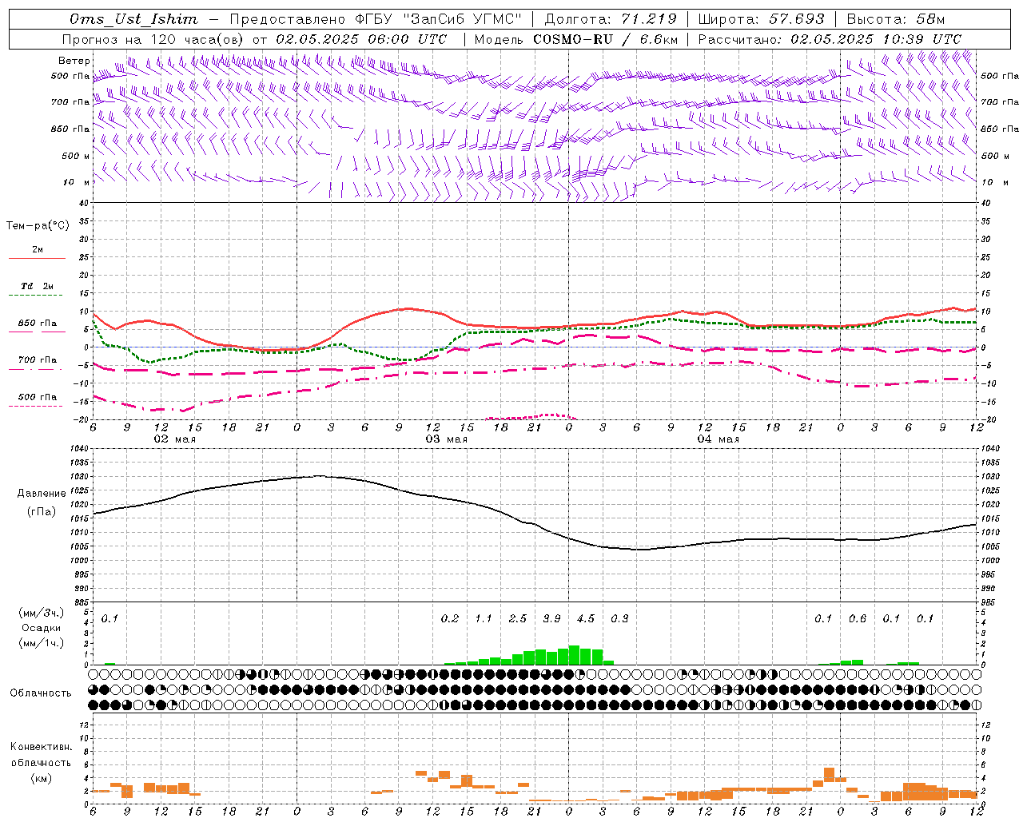Click the 850 гПа temperature legend entry

[38, 324]
